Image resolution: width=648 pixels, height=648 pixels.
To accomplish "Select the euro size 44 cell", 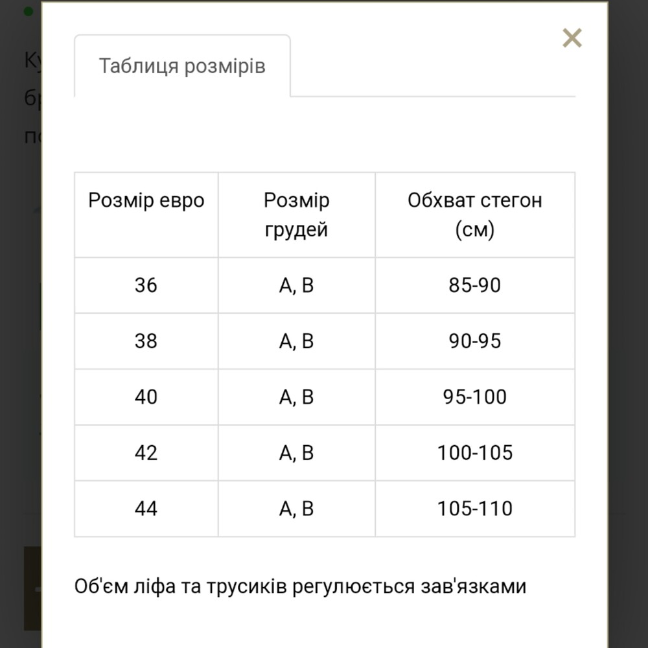I will pos(146,509).
